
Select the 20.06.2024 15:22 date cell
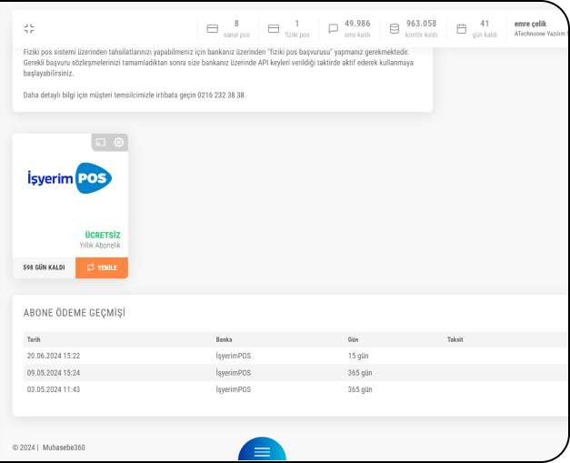pyautogui.click(x=54, y=356)
